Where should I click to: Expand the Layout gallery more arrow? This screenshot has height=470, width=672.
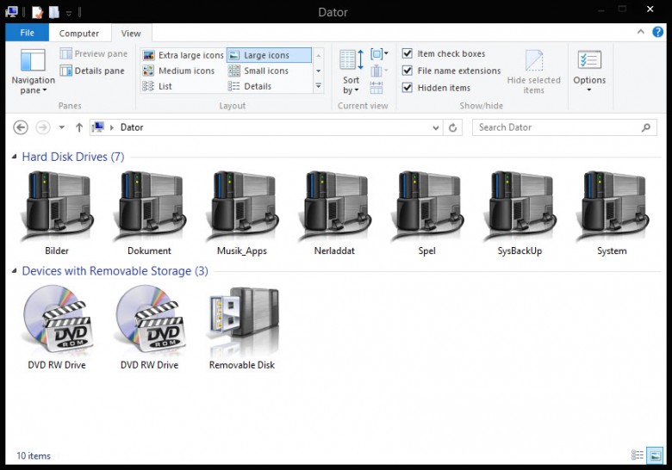click(x=319, y=86)
